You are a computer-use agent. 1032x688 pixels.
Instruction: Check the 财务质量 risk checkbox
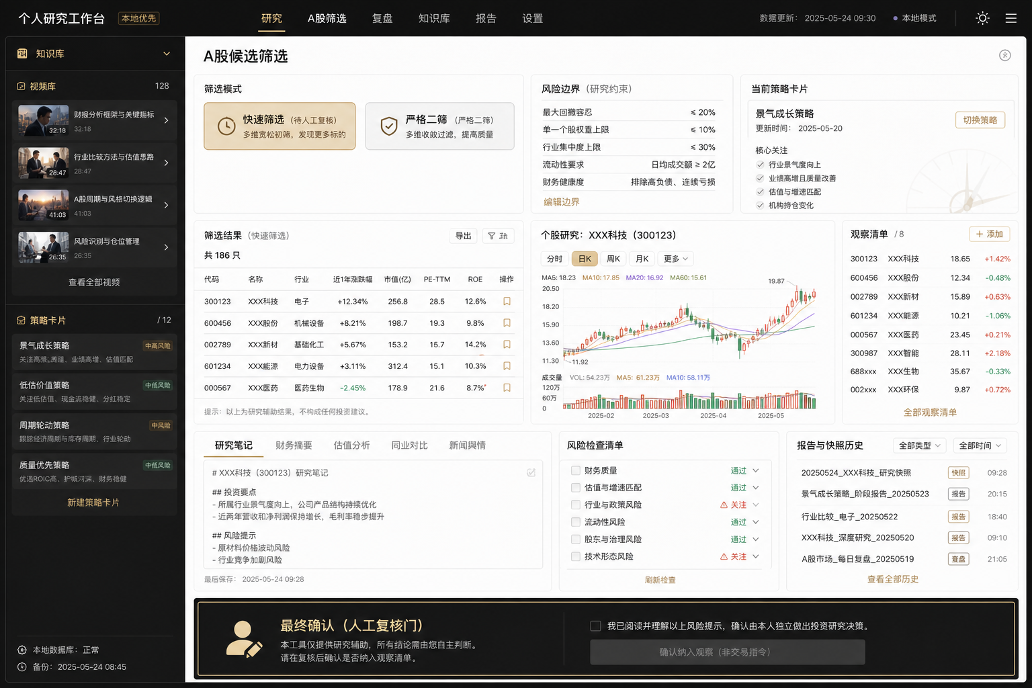pos(576,470)
